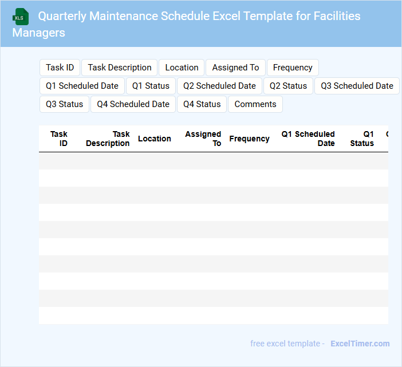Select the Task ID tag
Screen dimensions: 402x367
[60, 68]
